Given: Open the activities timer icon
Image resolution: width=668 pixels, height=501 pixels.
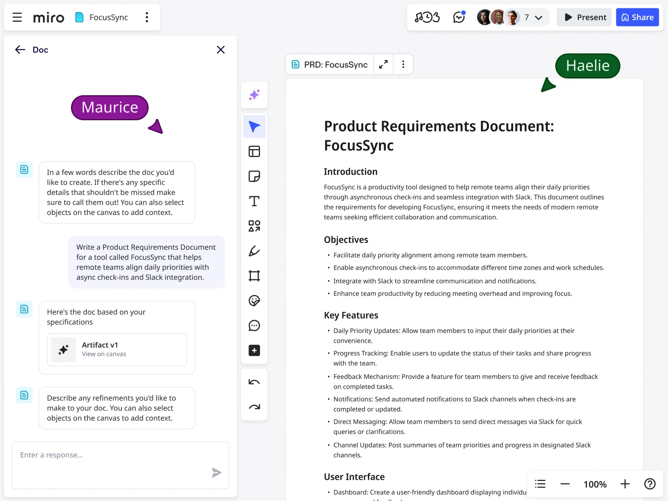Looking at the screenshot, I should pyautogui.click(x=427, y=17).
